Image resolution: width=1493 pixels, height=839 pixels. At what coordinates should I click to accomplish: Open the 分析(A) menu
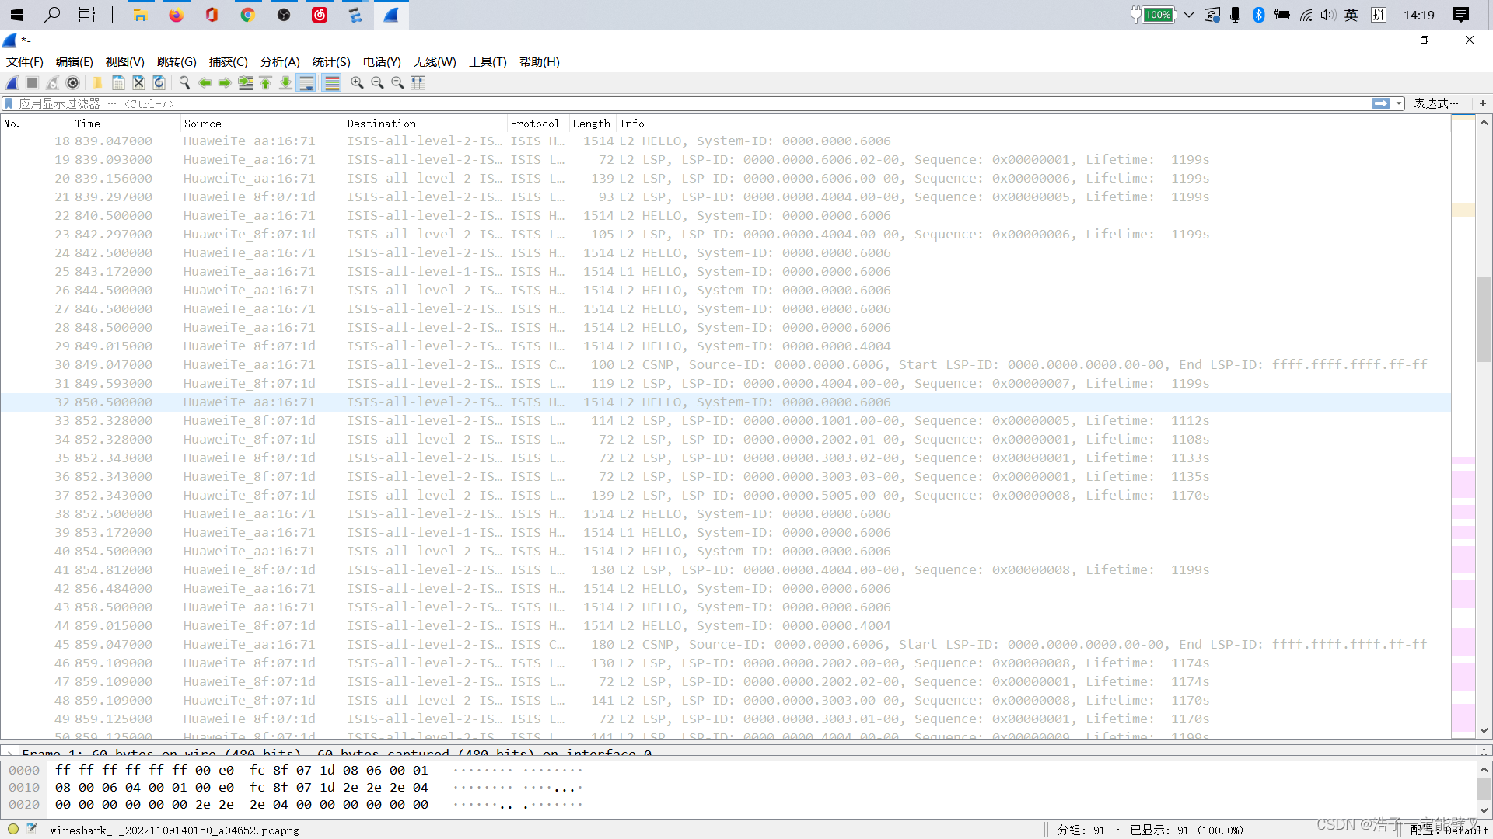pyautogui.click(x=279, y=62)
